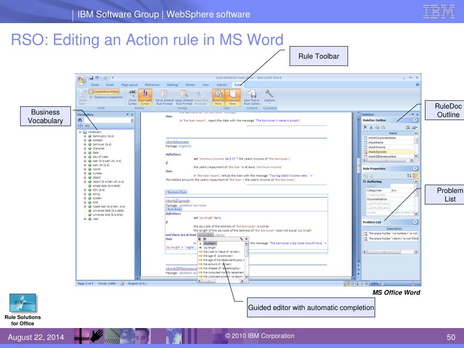Open the Page Layout ribbon tab
Viewport: 464px width, 348px height.
click(x=129, y=85)
